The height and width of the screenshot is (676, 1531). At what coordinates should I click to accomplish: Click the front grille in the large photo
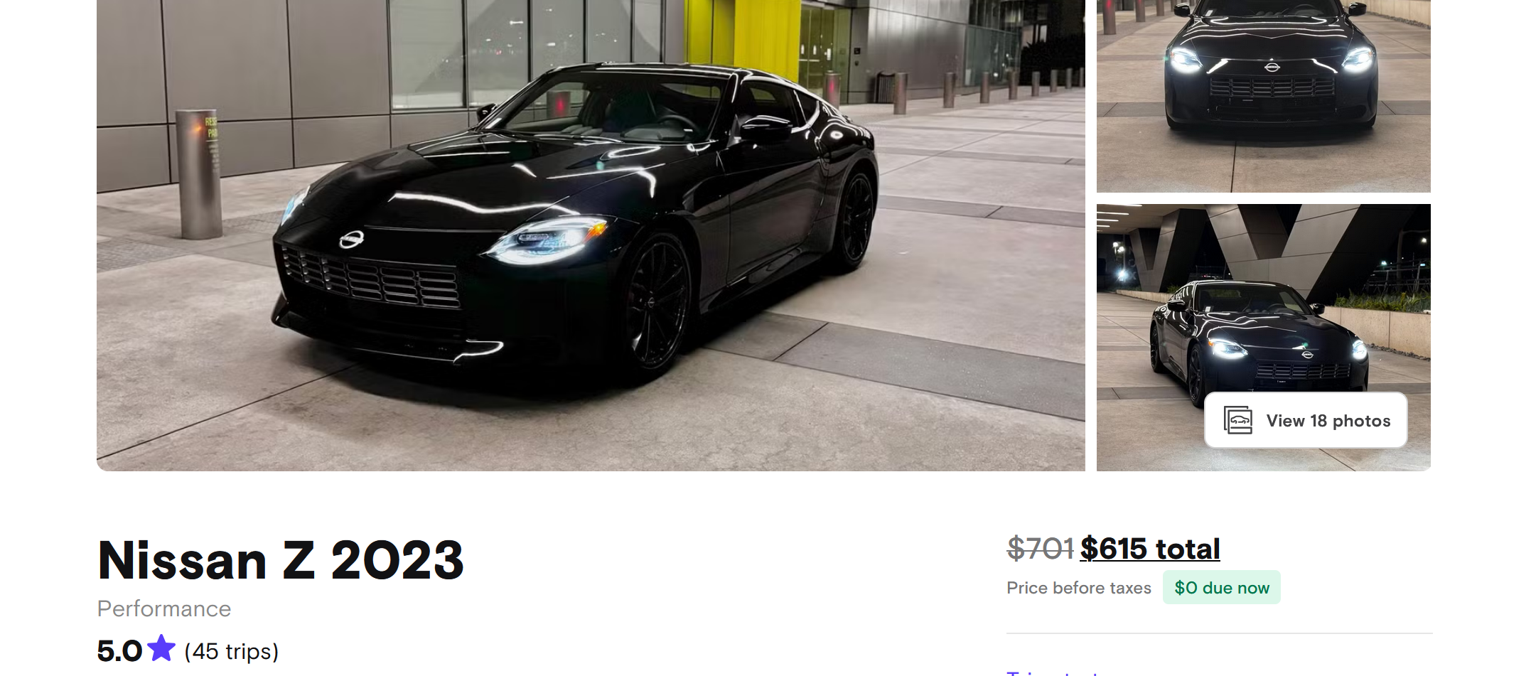[370, 278]
